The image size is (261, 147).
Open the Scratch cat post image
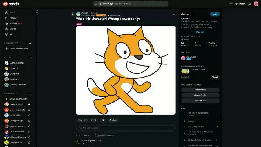tap(126, 70)
